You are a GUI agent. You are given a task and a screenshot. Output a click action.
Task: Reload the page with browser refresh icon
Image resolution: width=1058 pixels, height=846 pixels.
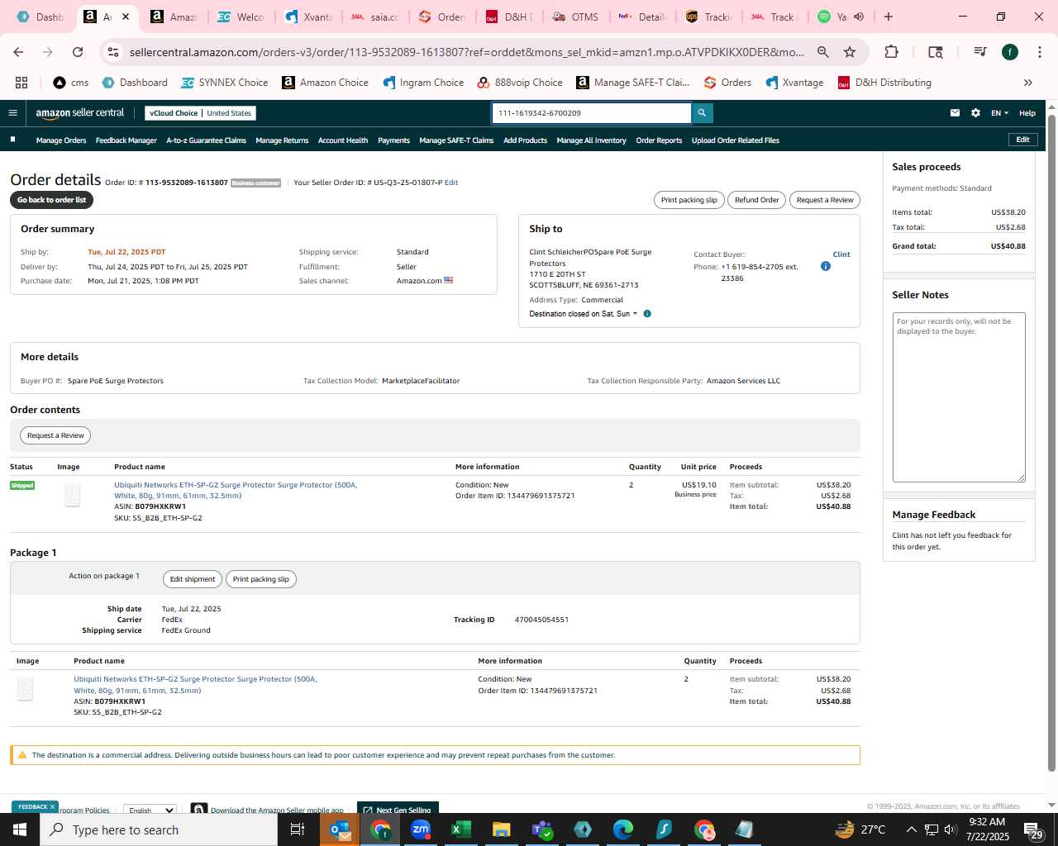tap(78, 52)
